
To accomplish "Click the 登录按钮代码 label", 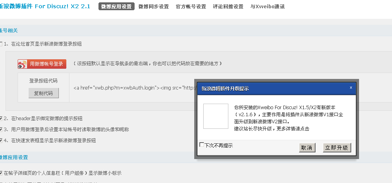I will click(44, 81).
